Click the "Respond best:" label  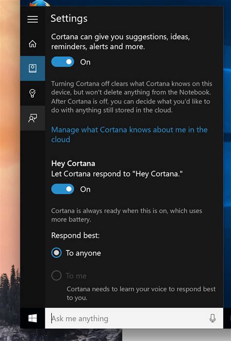point(76,235)
